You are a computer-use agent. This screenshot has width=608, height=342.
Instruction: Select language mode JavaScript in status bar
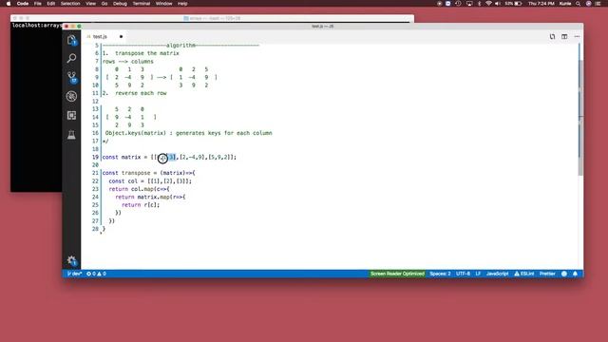[497, 274]
